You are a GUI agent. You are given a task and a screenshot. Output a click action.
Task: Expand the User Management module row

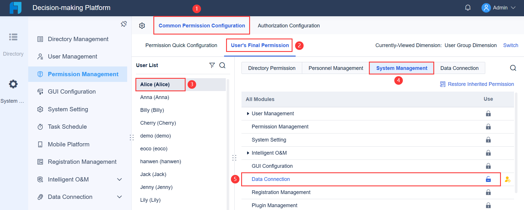(x=248, y=114)
